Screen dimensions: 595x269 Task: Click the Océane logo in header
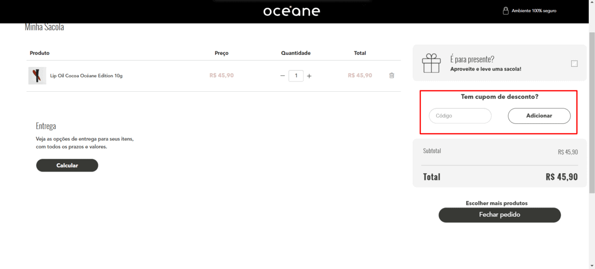[292, 11]
